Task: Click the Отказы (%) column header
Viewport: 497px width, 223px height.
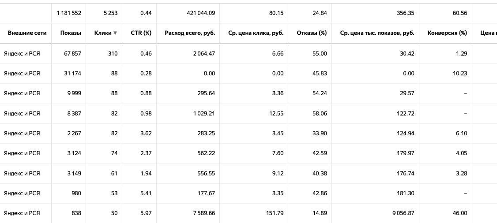Action: coord(312,33)
